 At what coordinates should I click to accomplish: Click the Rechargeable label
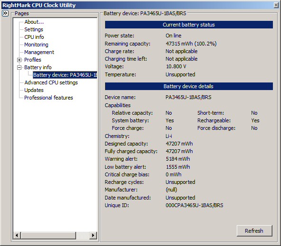[x=214, y=120]
